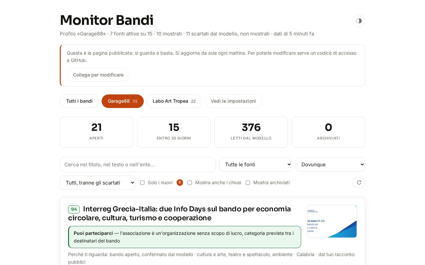Click the 0 Archiviati stat card
425x265 pixels.
(x=328, y=132)
